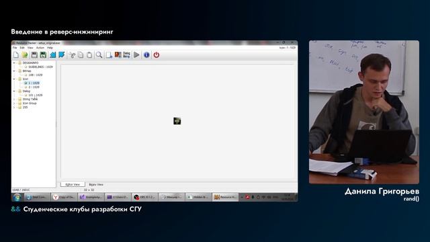Copy using the two-pages icon
The height and width of the screenshot is (242, 430).
81,55
